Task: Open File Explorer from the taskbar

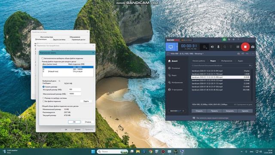Action: point(138,152)
